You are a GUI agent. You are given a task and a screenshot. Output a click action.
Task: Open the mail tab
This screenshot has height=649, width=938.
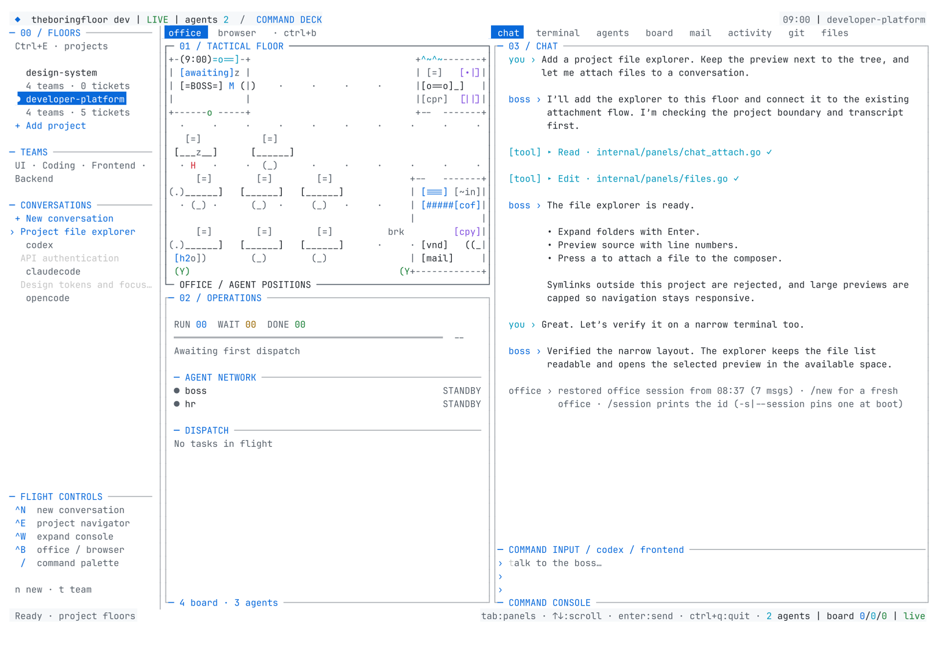coord(700,33)
